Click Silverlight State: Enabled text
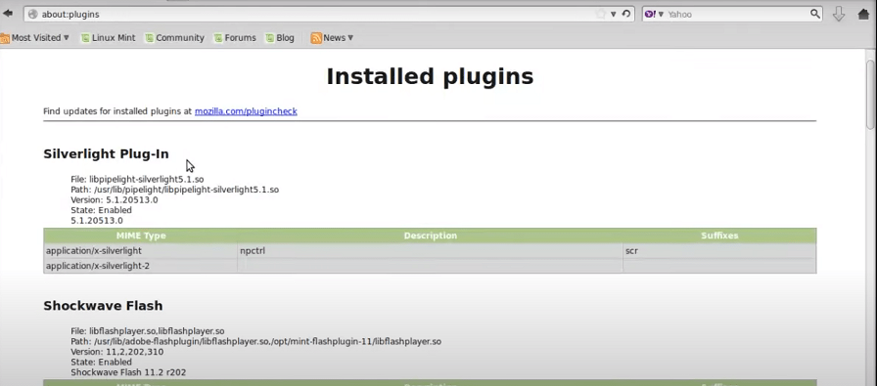The image size is (877, 386). pos(101,210)
